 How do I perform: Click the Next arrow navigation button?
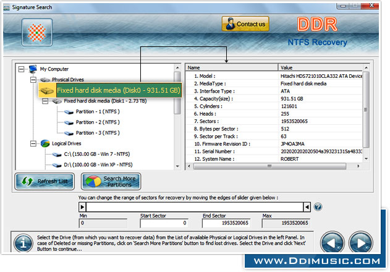pyautogui.click(x=361, y=242)
